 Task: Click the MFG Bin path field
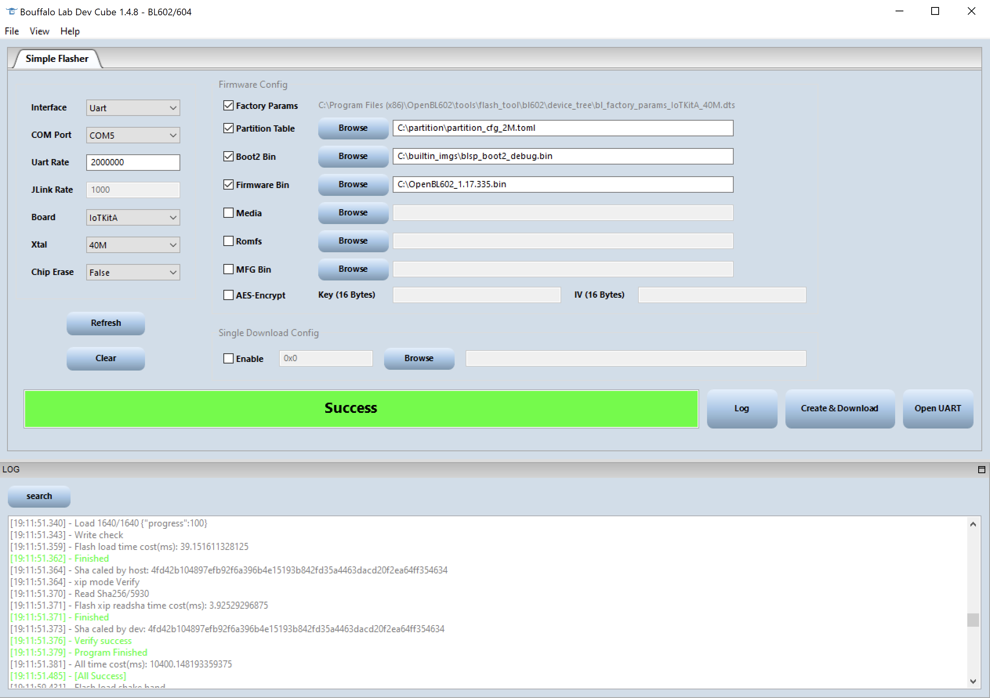563,269
